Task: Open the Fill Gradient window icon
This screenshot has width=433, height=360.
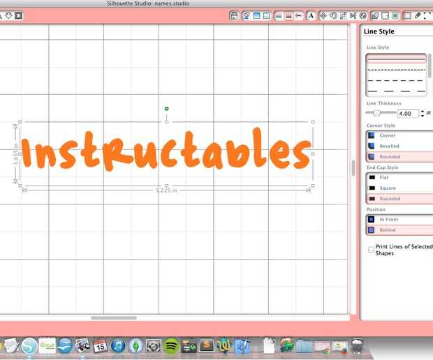Action: [256, 16]
